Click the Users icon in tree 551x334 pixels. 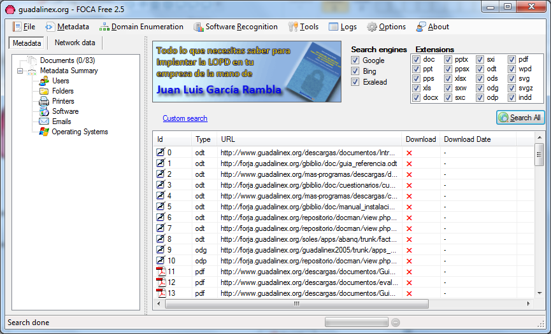click(x=44, y=81)
